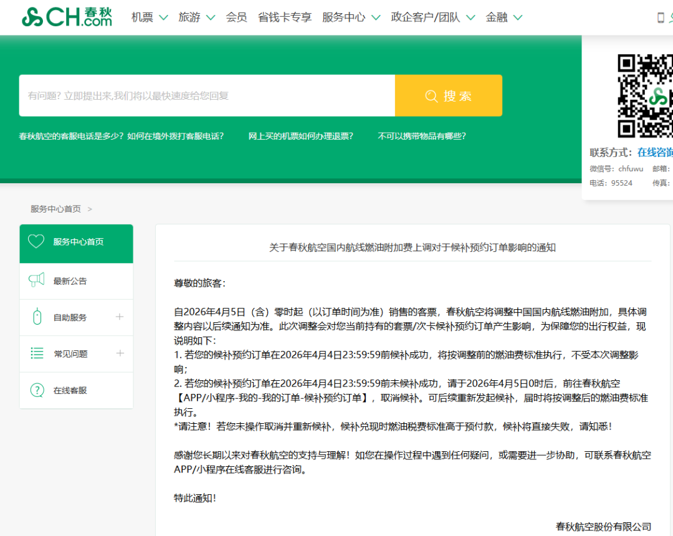673x536 pixels.
Task: Open the 机票 dropdown menu
Action: (142, 17)
